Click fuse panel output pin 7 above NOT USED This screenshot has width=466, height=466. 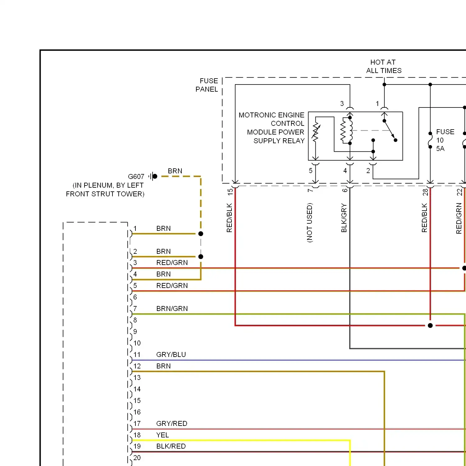[310, 190]
